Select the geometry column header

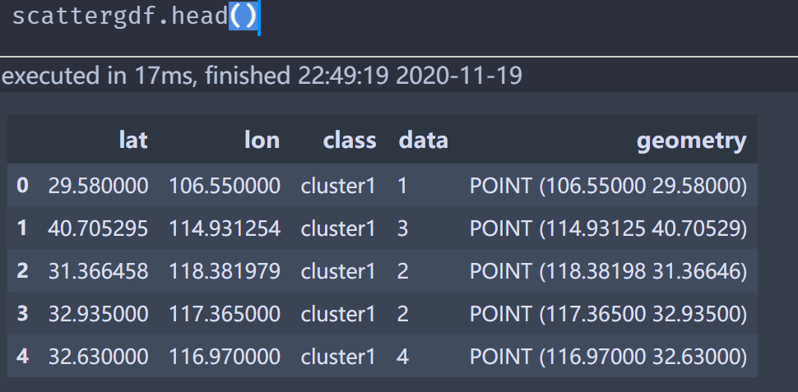(x=691, y=141)
